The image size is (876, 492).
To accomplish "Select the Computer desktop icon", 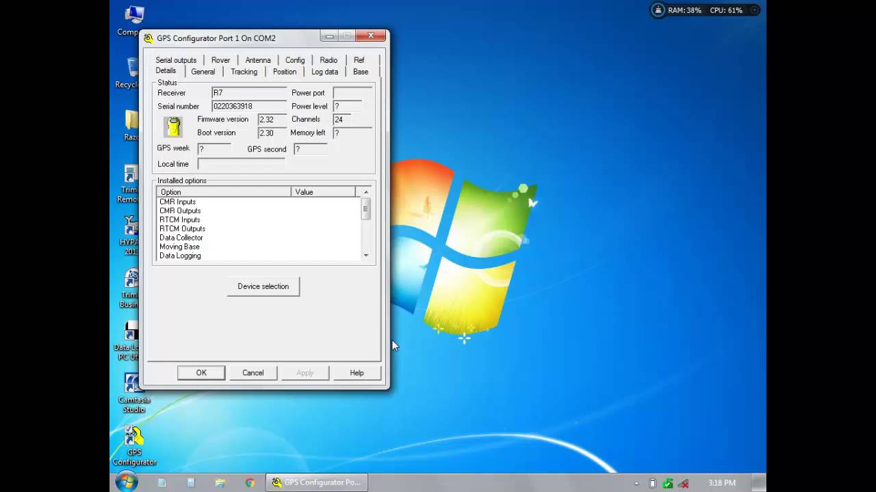I will pos(129,20).
